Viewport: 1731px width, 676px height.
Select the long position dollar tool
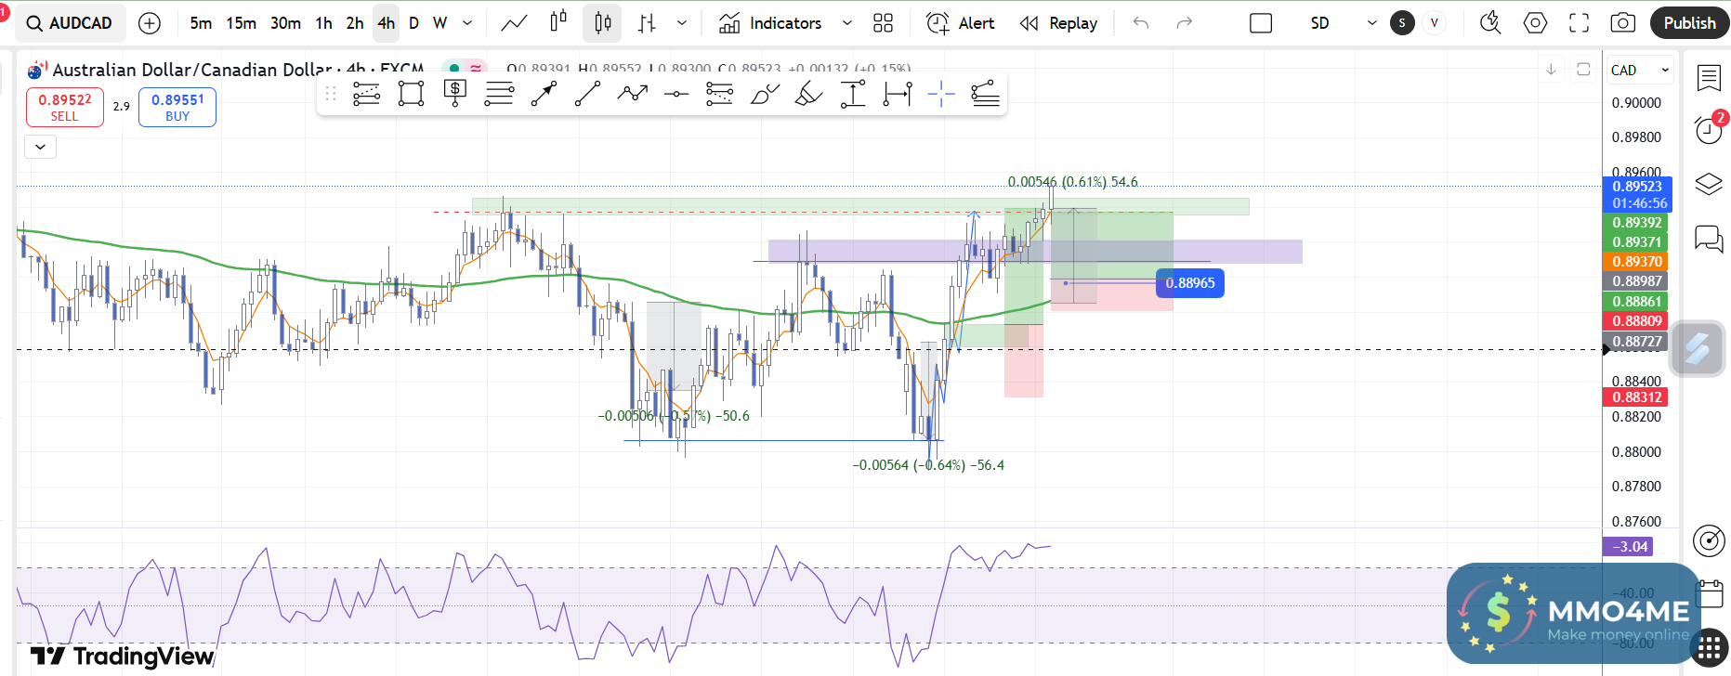tap(455, 94)
